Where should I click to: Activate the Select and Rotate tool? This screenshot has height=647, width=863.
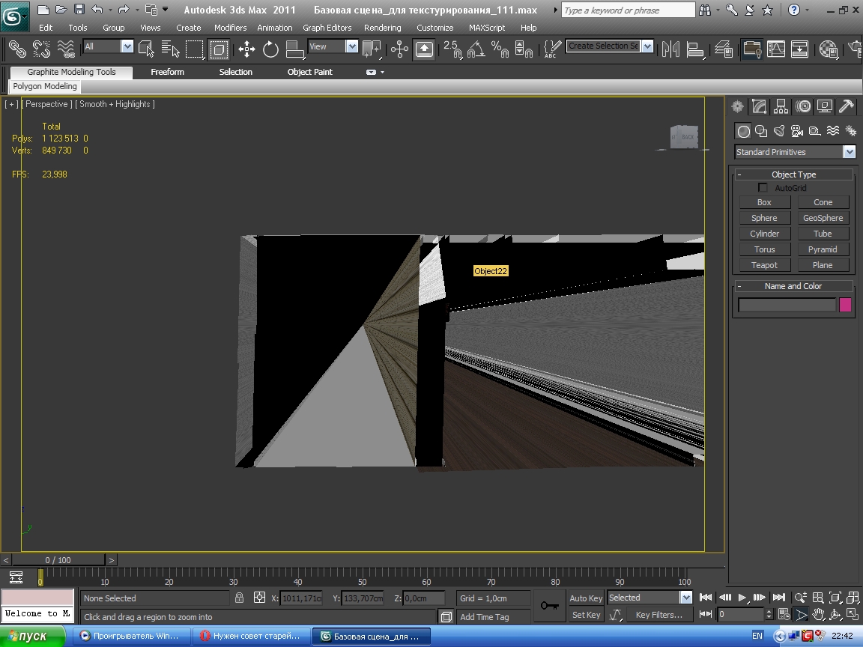pyautogui.click(x=270, y=49)
